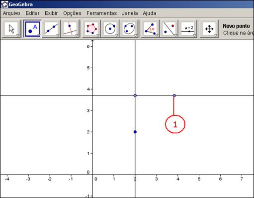Select the Polygon tool
Screen dimensions: 254x198
click(x=91, y=29)
